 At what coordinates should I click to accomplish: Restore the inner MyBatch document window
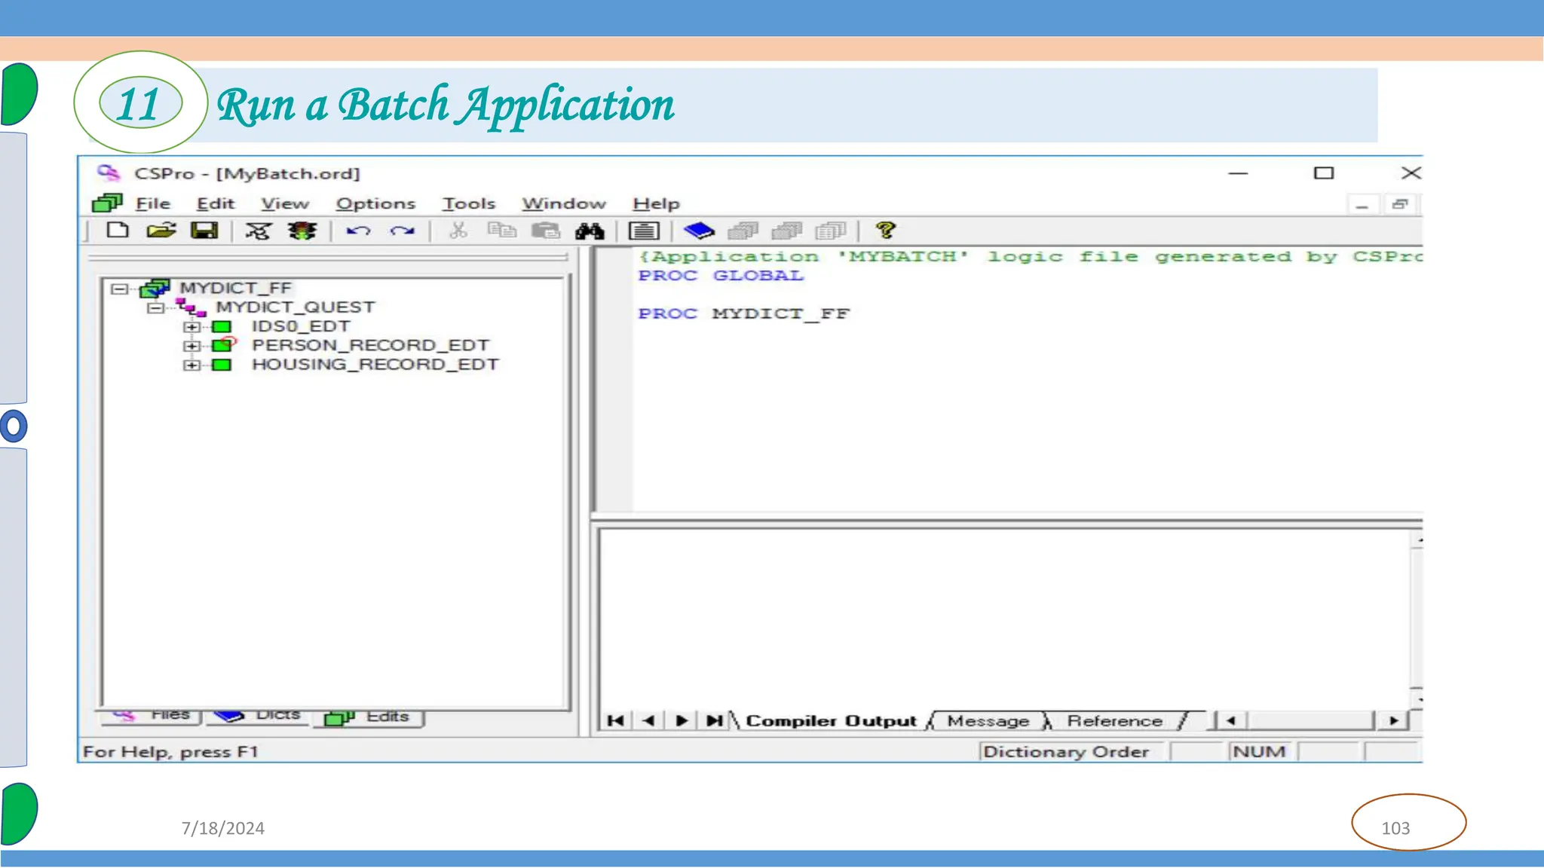point(1400,205)
